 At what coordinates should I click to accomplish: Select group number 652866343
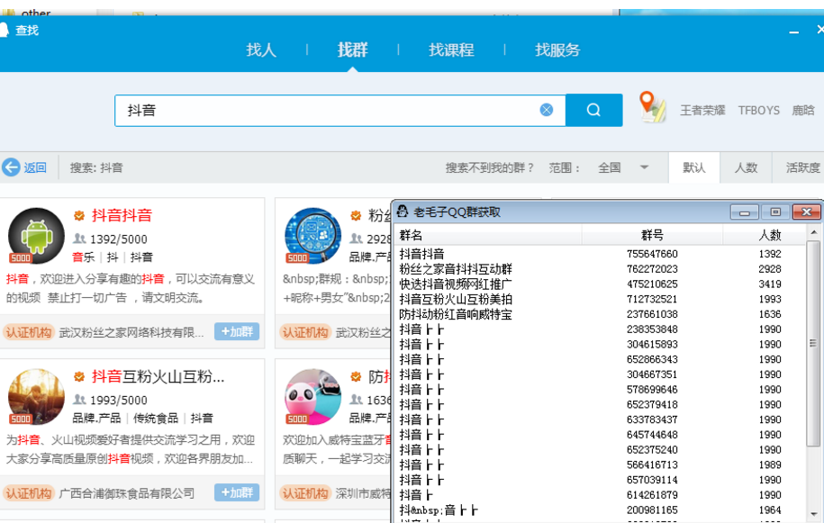click(x=652, y=360)
